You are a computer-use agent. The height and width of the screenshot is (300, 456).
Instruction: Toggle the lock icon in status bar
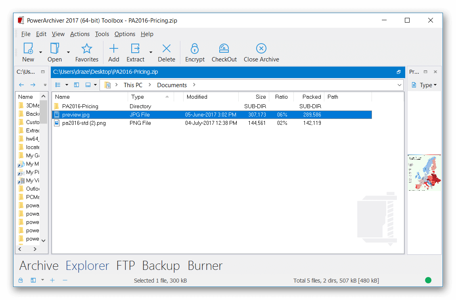point(21,281)
